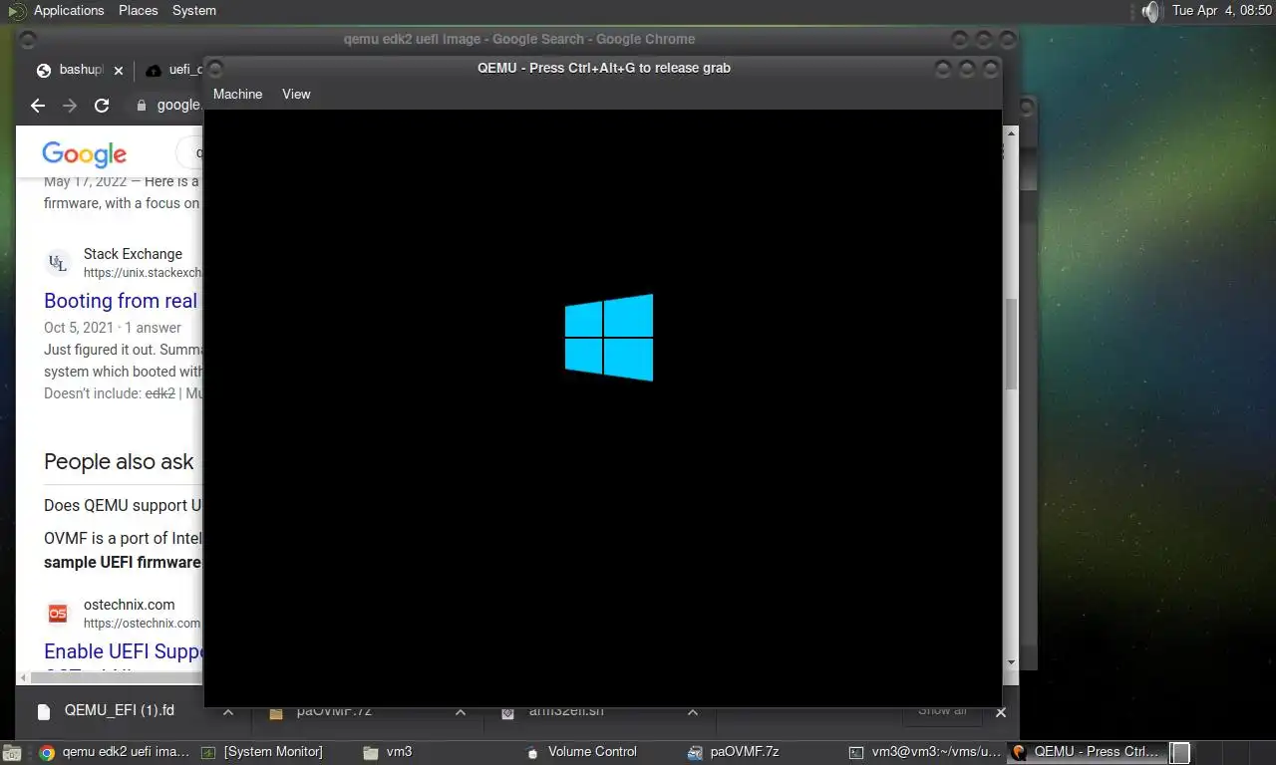Switch to the vm3@vm3 terminal taskbar item
Image resolution: width=1276 pixels, height=765 pixels.
click(924, 752)
